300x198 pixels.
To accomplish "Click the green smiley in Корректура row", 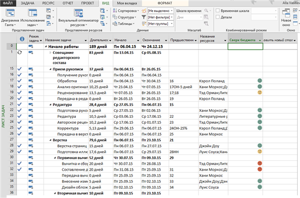I will tap(260, 128).
